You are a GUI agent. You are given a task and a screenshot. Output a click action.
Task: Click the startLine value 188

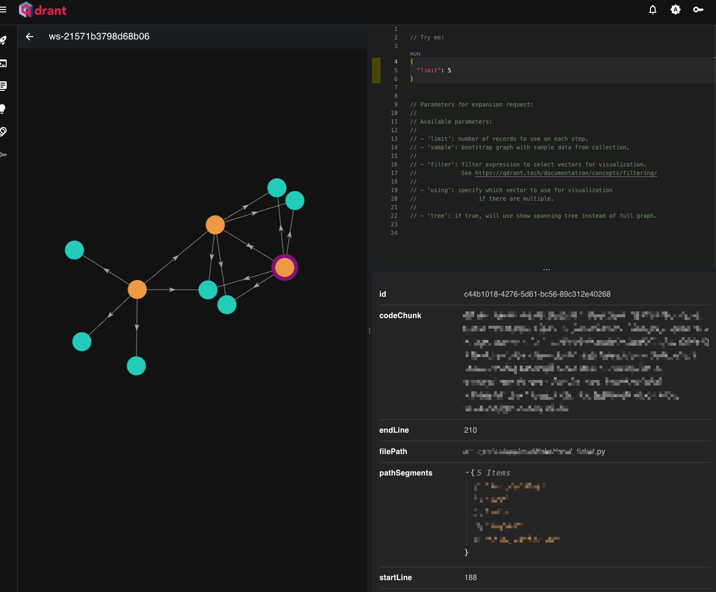470,578
